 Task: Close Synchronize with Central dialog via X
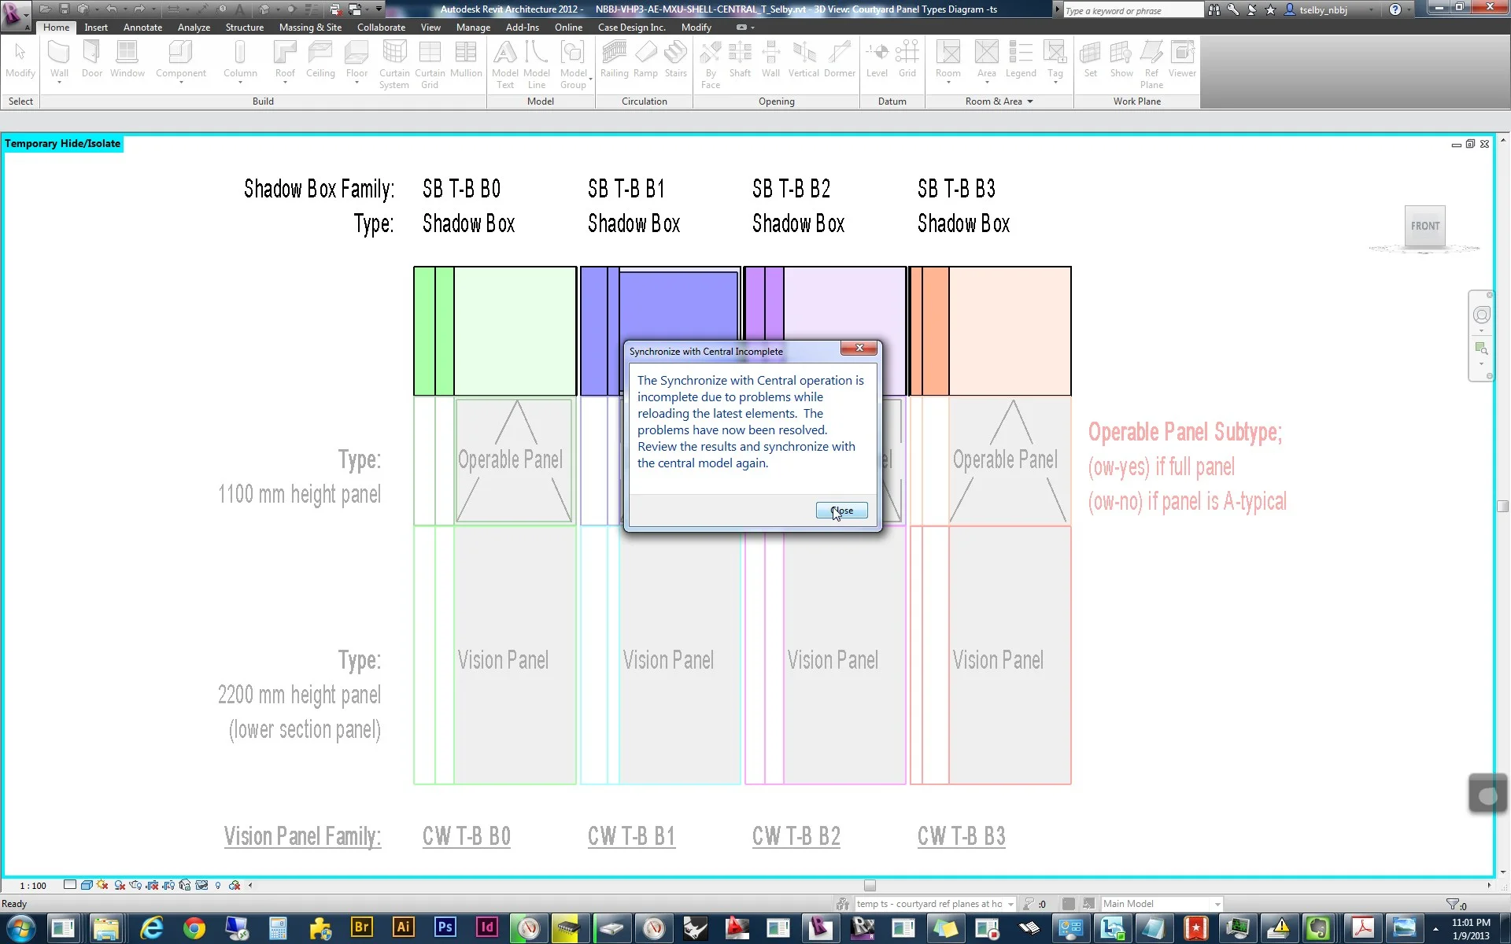coord(859,348)
